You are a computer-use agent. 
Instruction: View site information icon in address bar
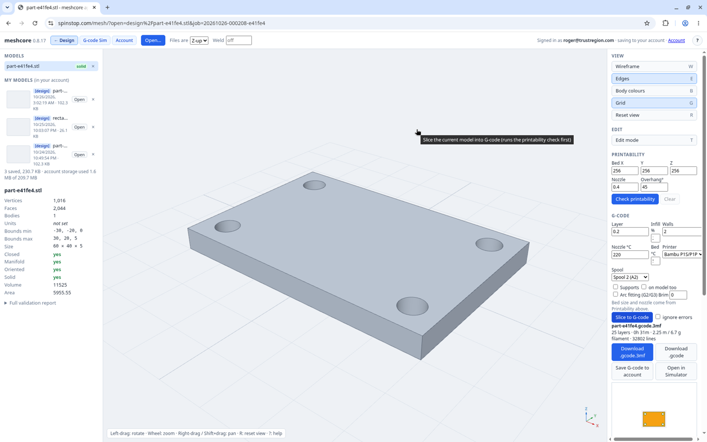click(51, 23)
